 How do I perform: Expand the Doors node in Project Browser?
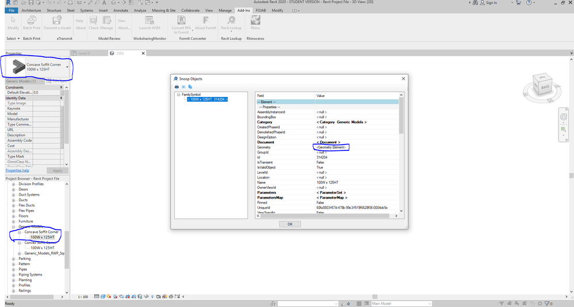pos(14,189)
